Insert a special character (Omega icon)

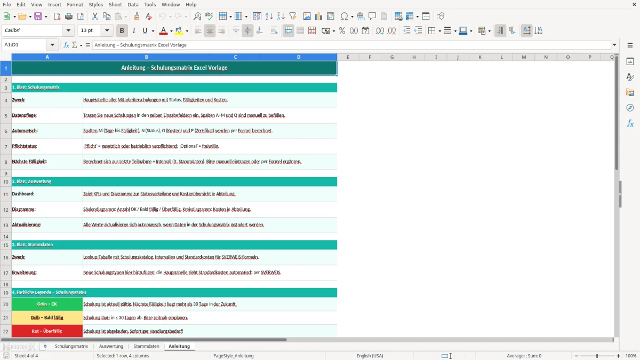[344, 17]
